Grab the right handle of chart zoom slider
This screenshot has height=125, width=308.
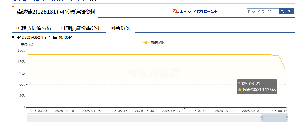(287, 118)
